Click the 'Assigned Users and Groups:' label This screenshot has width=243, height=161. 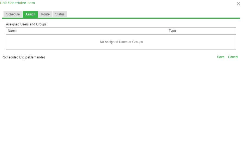pyautogui.click(x=27, y=24)
